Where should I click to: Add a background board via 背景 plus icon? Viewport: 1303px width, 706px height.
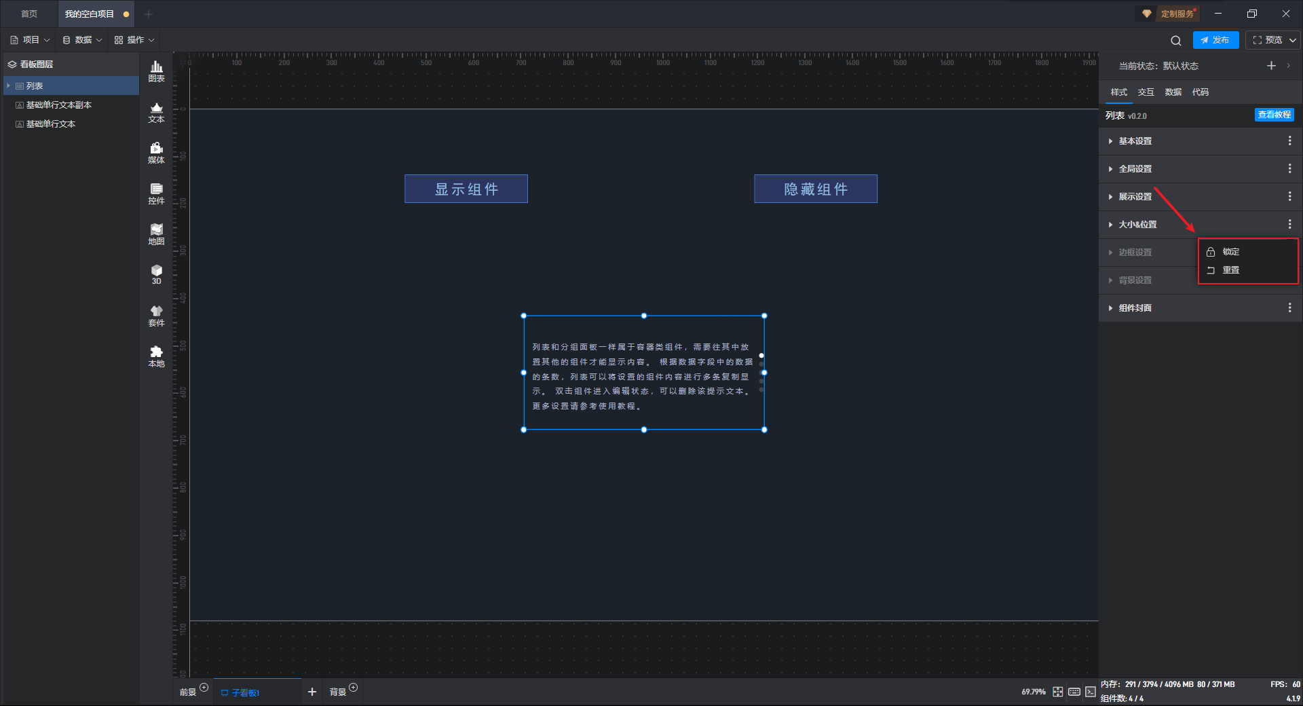click(x=353, y=688)
